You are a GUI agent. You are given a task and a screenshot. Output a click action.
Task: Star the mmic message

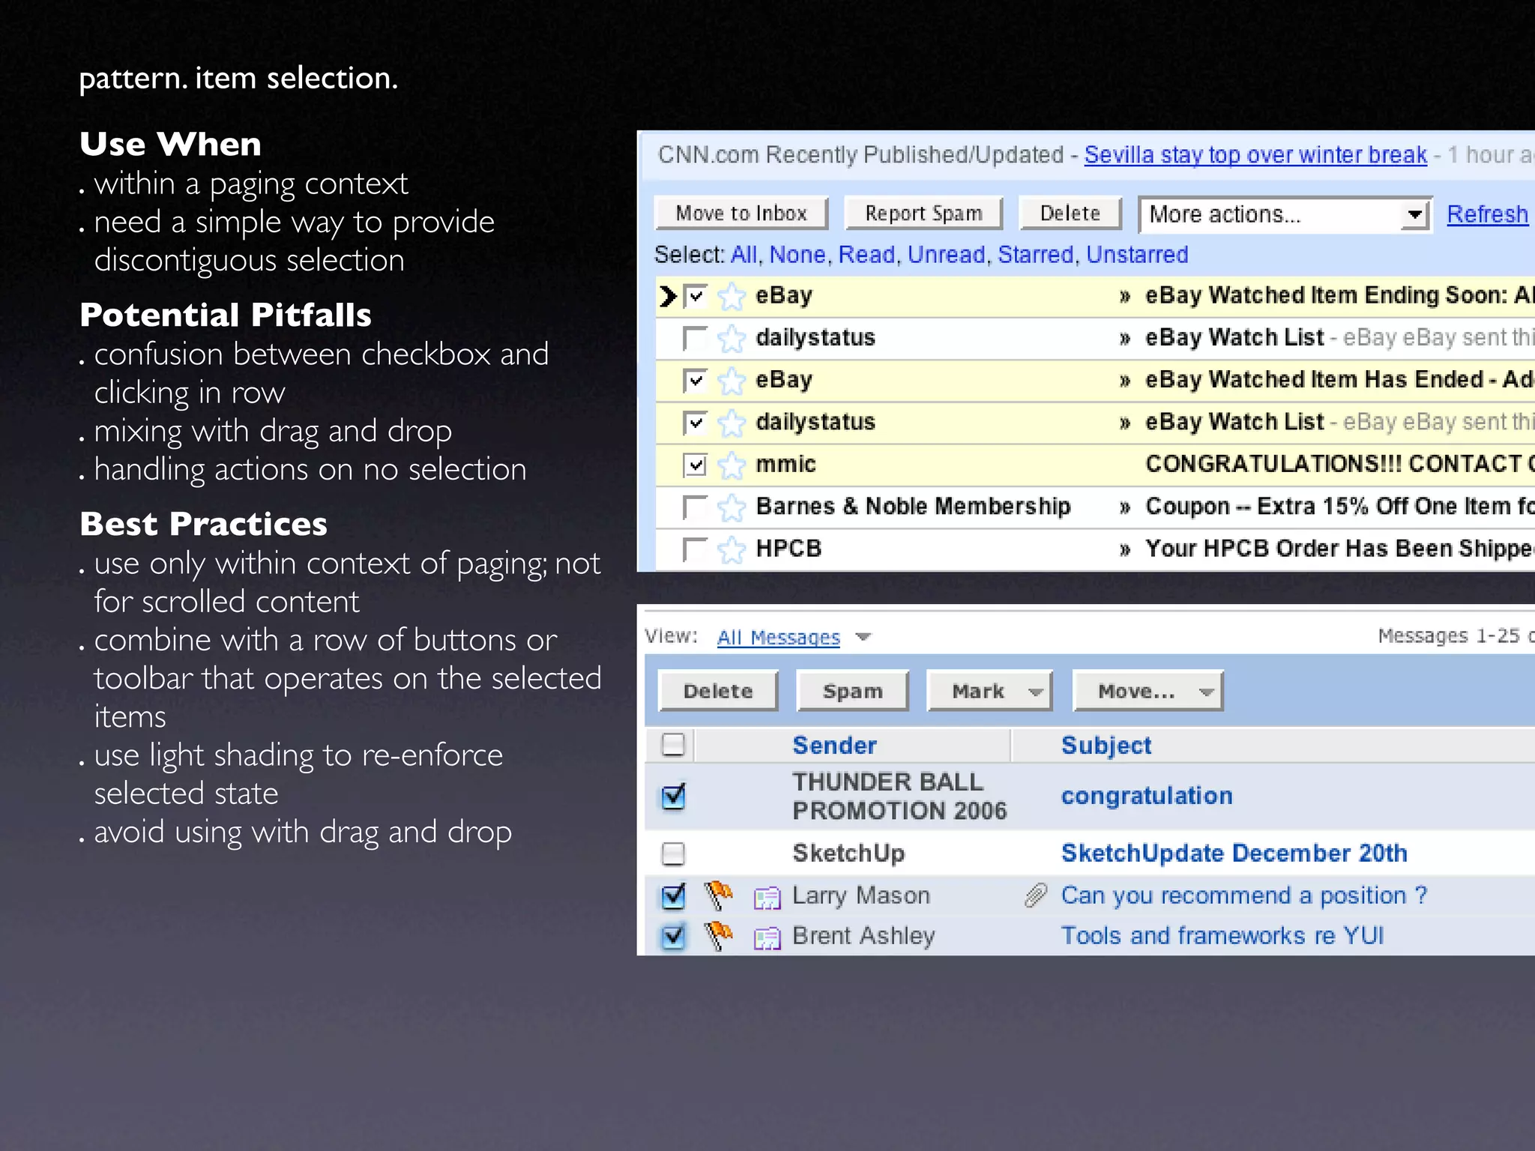732,465
